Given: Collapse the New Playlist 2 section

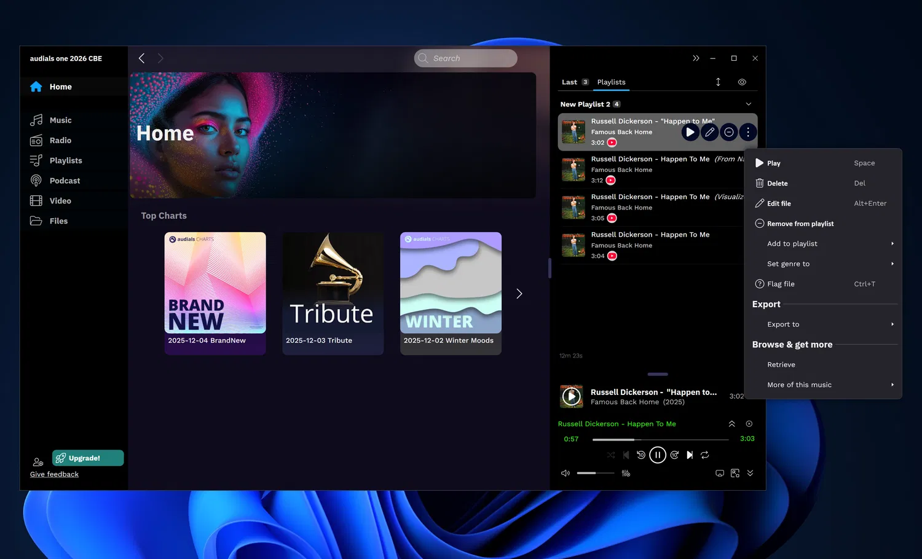Looking at the screenshot, I should [749, 104].
